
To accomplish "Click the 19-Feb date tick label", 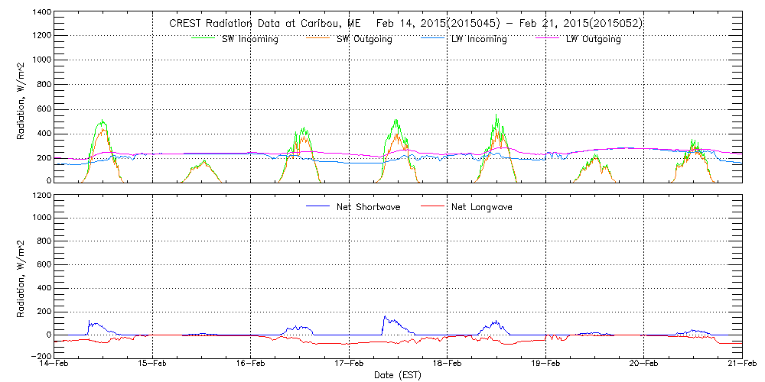I will point(545,365).
